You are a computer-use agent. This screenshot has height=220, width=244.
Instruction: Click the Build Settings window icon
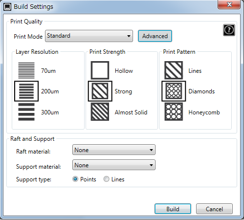point(7,7)
